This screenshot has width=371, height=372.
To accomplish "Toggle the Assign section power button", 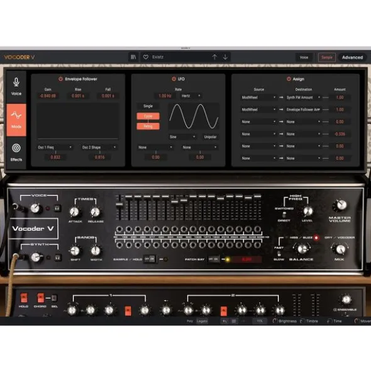I will pos(289,79).
